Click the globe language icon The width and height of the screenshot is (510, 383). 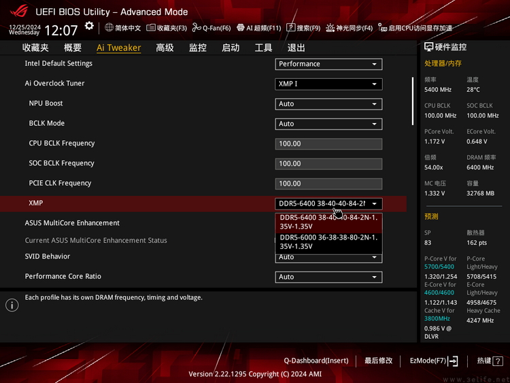pos(109,28)
